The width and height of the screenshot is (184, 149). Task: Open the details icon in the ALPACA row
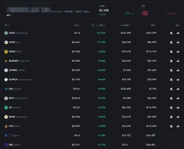click(171, 80)
